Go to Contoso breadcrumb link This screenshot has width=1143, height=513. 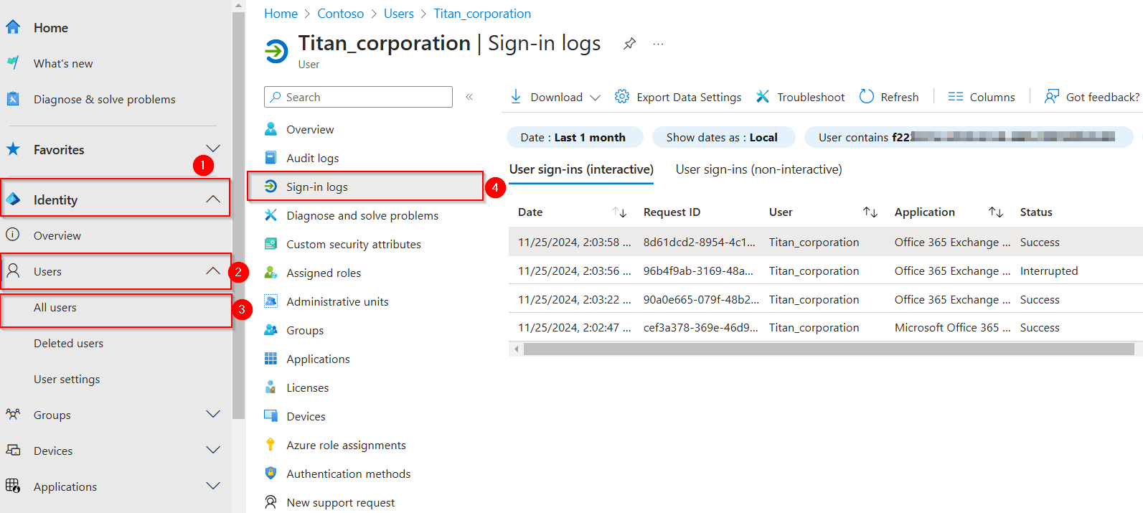click(x=341, y=14)
